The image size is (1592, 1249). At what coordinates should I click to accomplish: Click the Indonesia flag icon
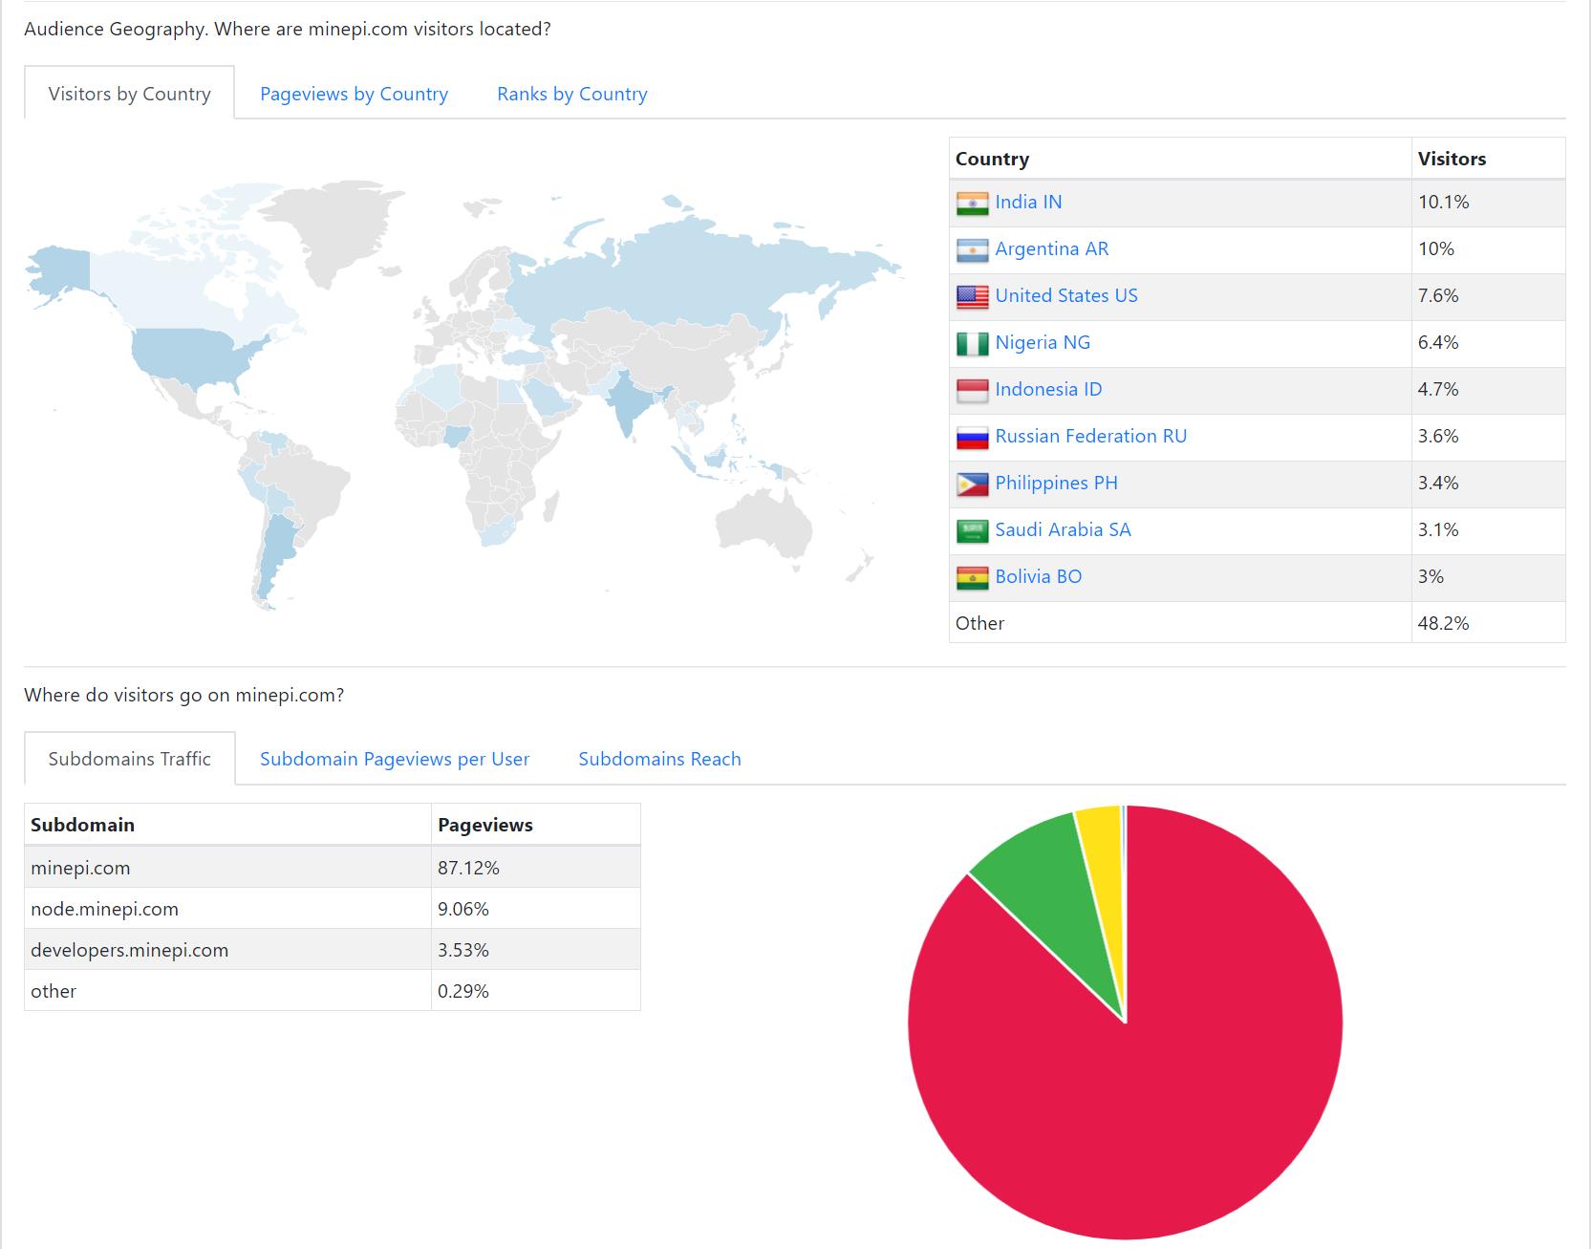pyautogui.click(x=972, y=390)
